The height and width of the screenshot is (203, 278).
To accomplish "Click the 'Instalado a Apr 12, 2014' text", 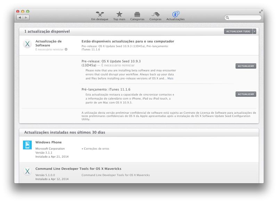I will point(52,179).
